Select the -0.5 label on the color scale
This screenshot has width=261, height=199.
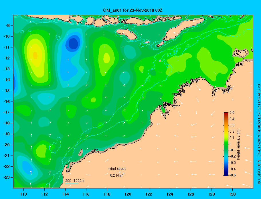232,175
